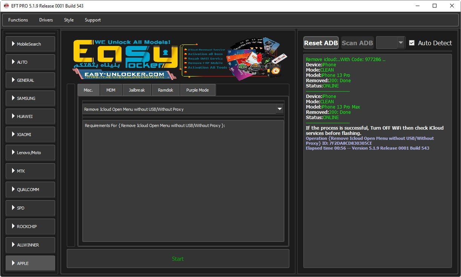Click the EFT PRO app icon in title bar
461x277 pixels.
[x=6, y=6]
